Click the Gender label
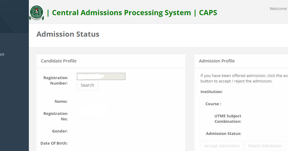Image resolution: width=288 pixels, height=151 pixels. (x=60, y=131)
